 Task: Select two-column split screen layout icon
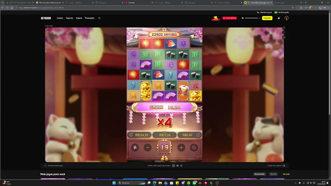point(177,166)
